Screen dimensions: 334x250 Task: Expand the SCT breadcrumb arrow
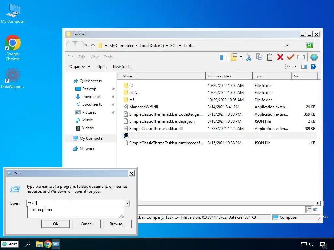pyautogui.click(x=180, y=46)
